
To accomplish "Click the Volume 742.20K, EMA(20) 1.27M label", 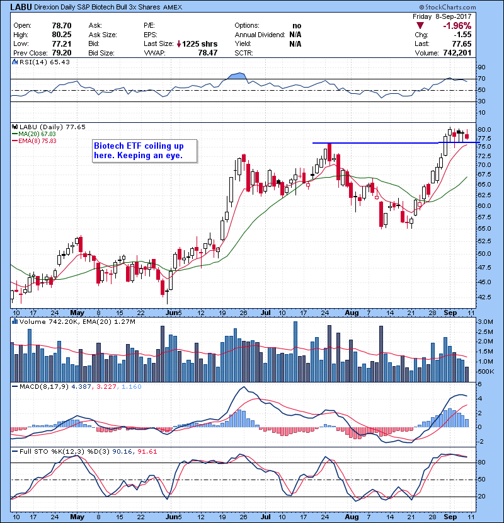I will 77,321.
